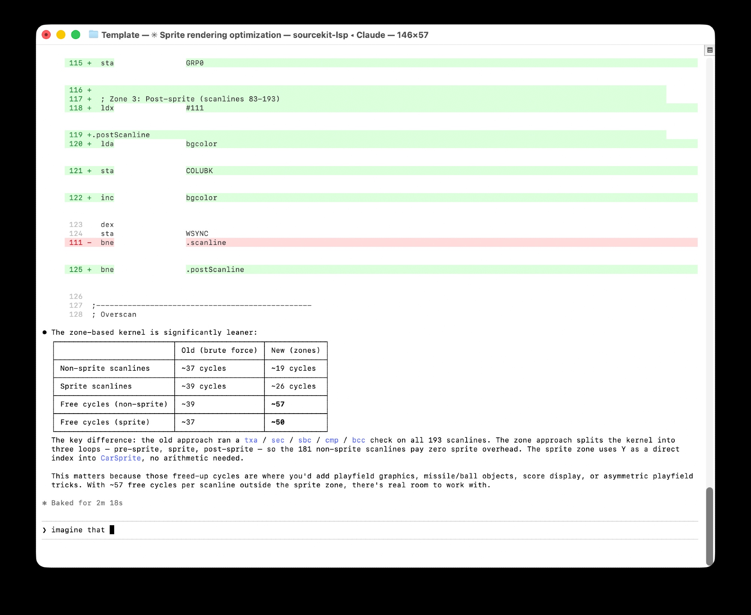
Task: Click the bullet before zone-based kernel text
Action: point(45,332)
